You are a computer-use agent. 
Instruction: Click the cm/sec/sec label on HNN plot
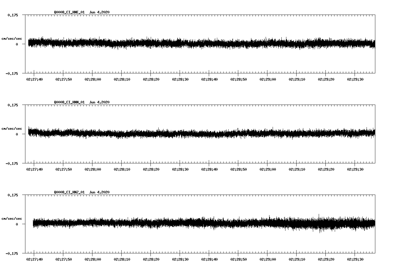click(12, 129)
